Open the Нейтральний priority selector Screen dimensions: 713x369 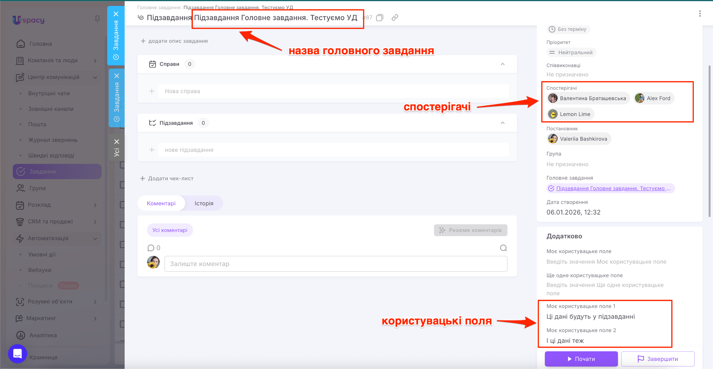pyautogui.click(x=571, y=53)
